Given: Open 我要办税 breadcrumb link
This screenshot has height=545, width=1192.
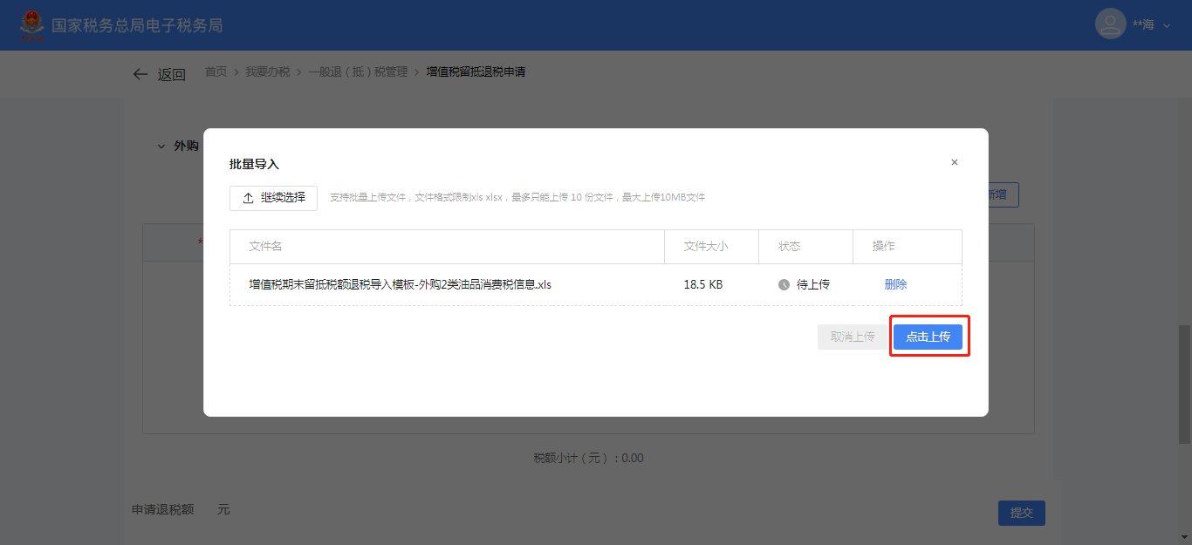Looking at the screenshot, I should [267, 72].
